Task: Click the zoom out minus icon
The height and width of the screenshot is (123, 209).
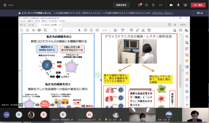Action: (91, 30)
